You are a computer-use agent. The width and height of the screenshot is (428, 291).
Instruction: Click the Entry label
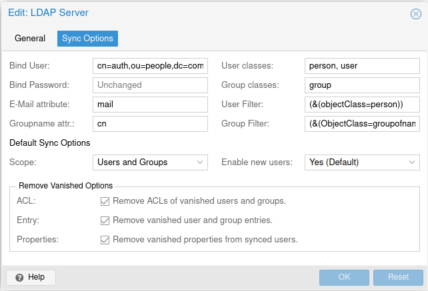[28, 220]
